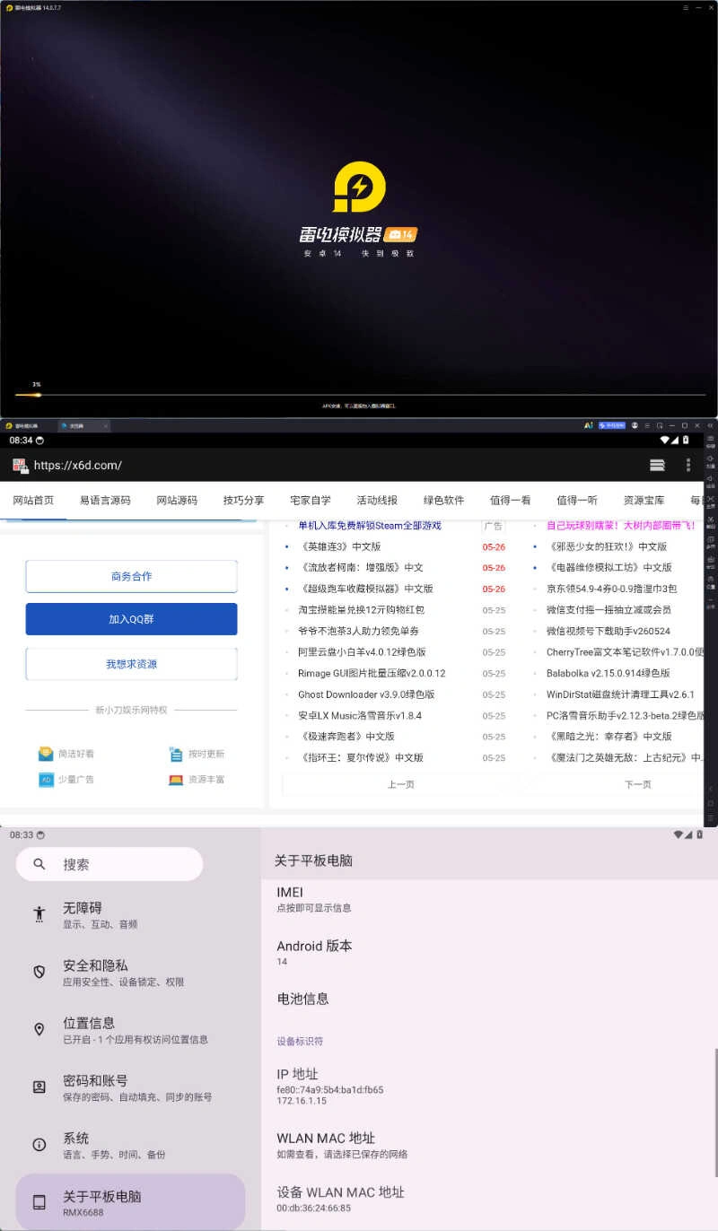Click the shield icon beside 安全和隐私
Screen dimensions: 718x1231
coord(39,973)
